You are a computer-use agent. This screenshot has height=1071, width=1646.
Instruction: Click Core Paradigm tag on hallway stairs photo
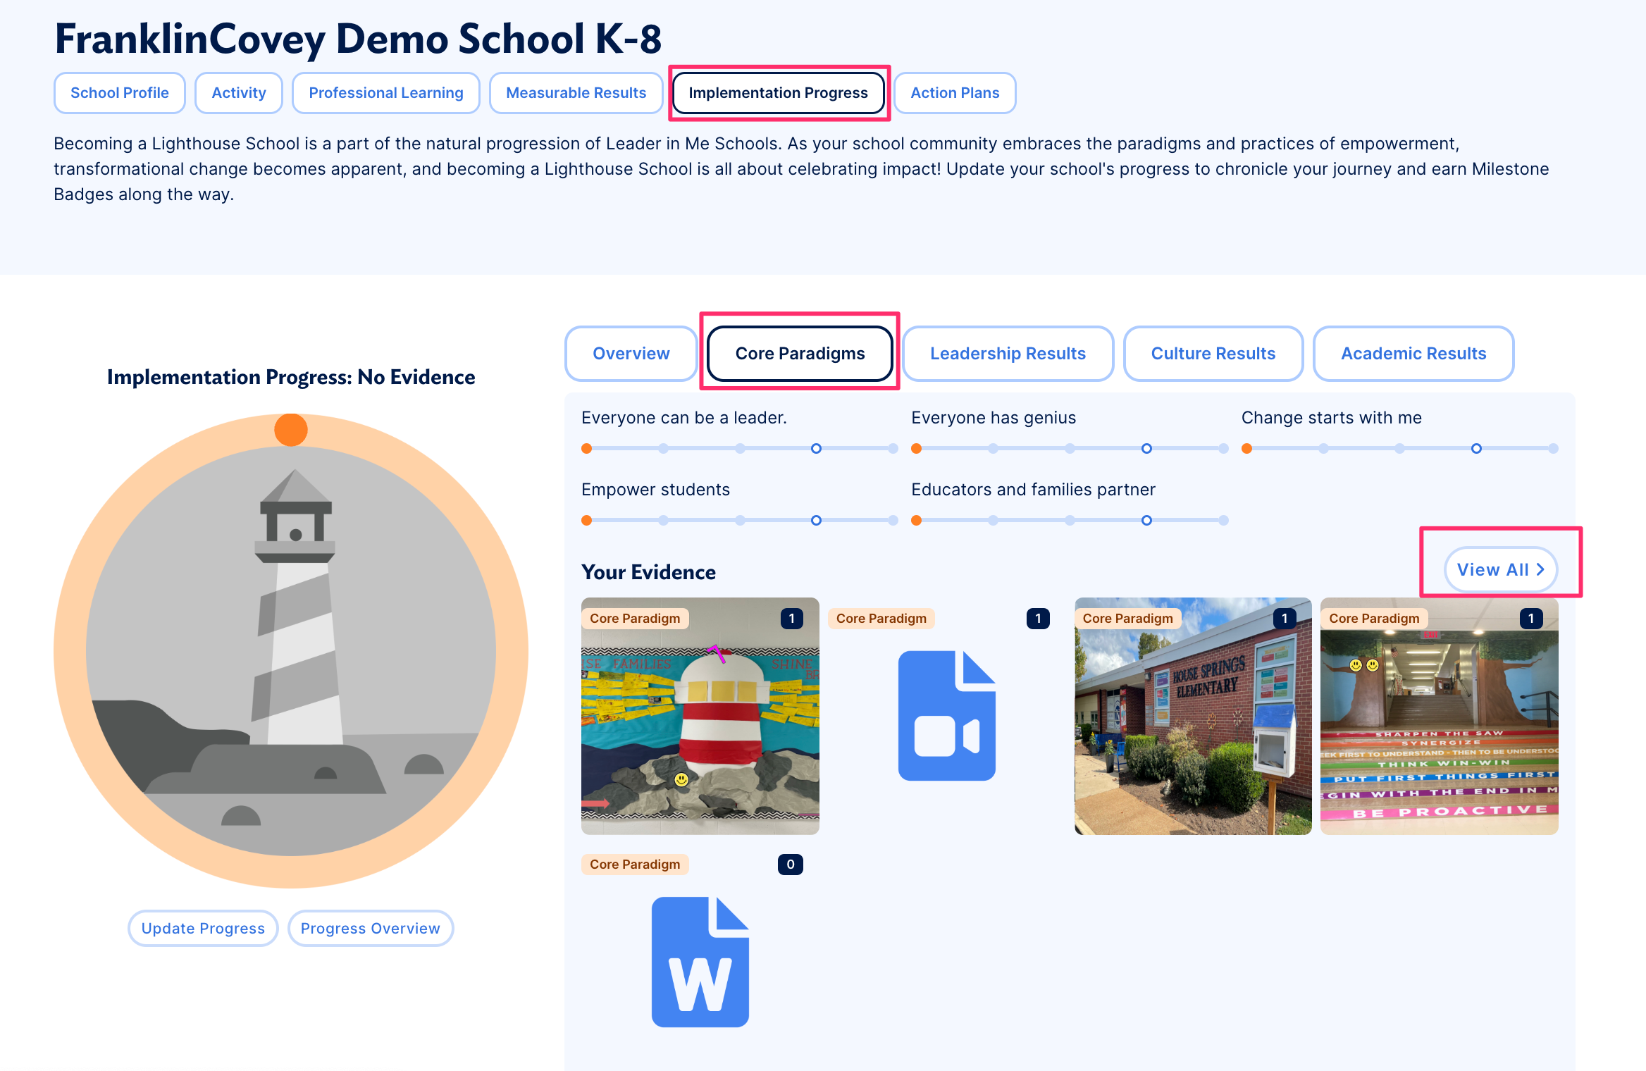click(x=1373, y=619)
